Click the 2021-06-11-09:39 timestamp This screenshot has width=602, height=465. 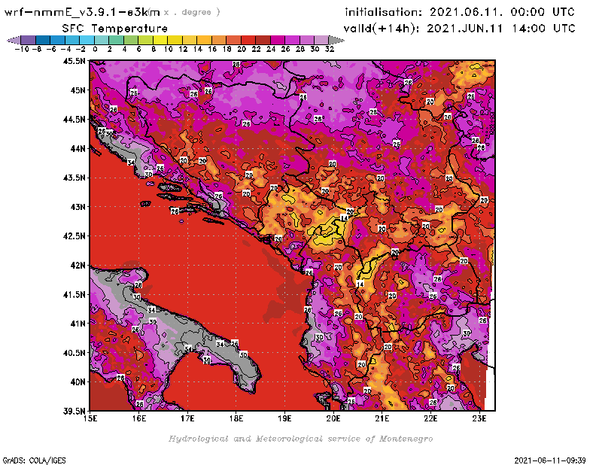coord(550,460)
